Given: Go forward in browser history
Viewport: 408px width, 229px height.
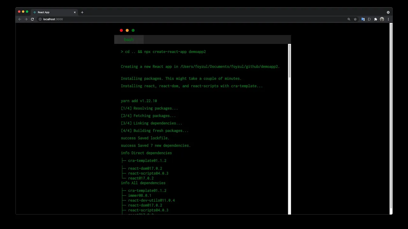Looking at the screenshot, I should coord(26,19).
